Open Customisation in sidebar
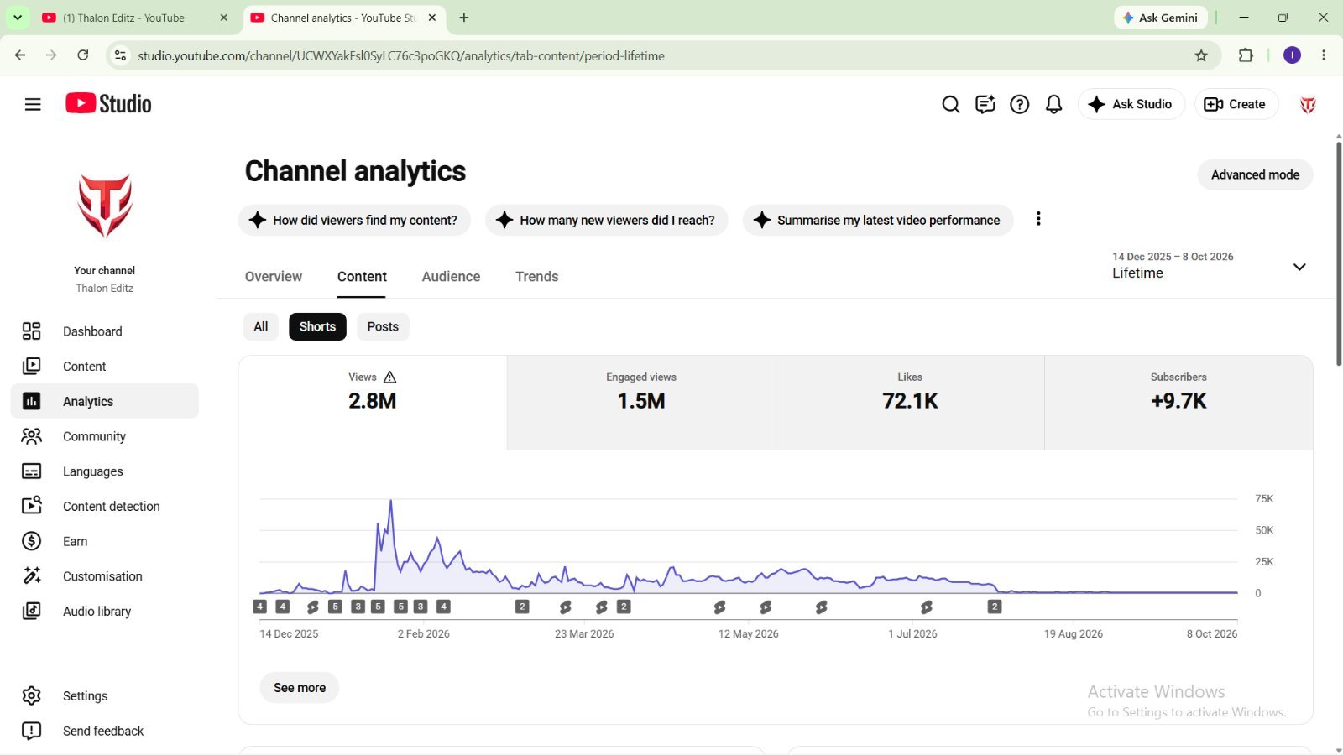This screenshot has height=755, width=1343. coord(105,576)
